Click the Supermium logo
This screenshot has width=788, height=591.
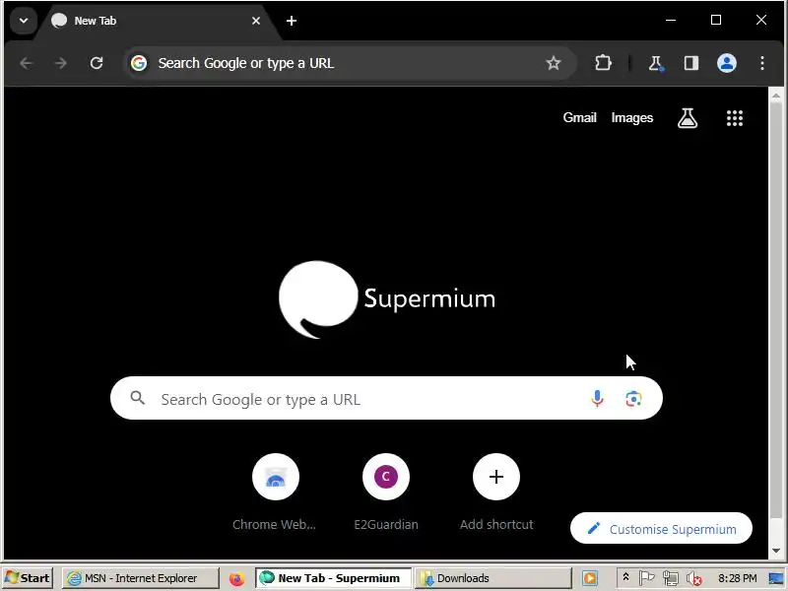pyautogui.click(x=387, y=299)
